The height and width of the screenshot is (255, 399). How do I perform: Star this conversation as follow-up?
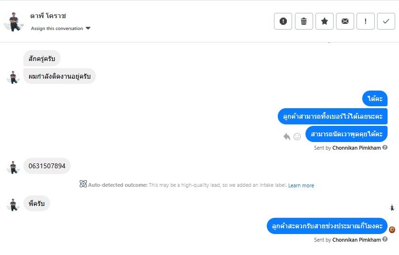coord(325,21)
